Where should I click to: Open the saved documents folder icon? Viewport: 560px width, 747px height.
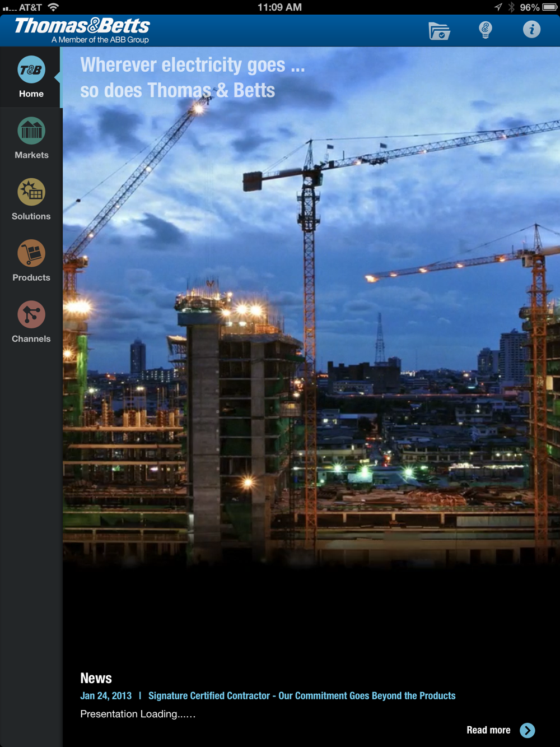[x=440, y=30]
